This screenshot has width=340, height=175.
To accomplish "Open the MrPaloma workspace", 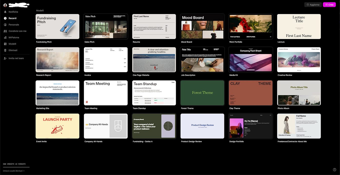I will [14, 37].
